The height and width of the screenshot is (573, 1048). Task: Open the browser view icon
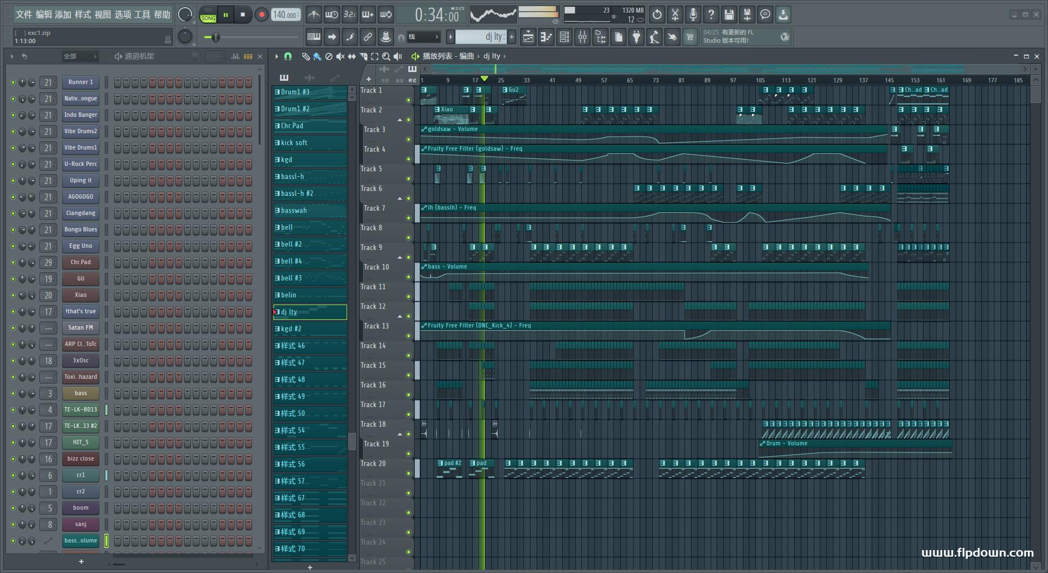coord(600,37)
